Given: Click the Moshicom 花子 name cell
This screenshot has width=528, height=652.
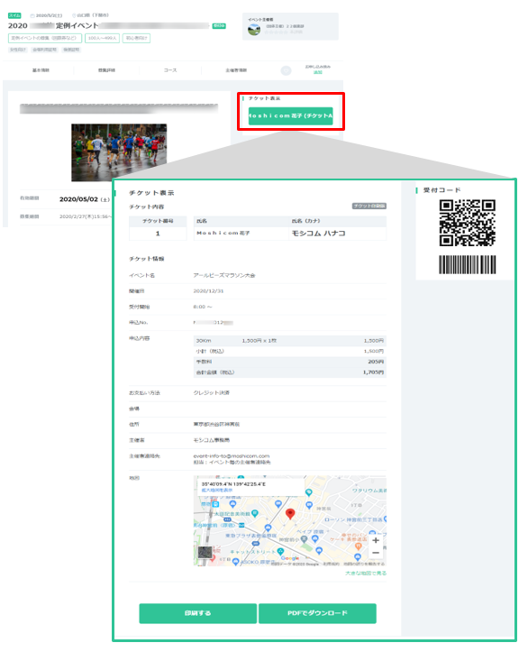Looking at the screenshot, I should point(241,234).
